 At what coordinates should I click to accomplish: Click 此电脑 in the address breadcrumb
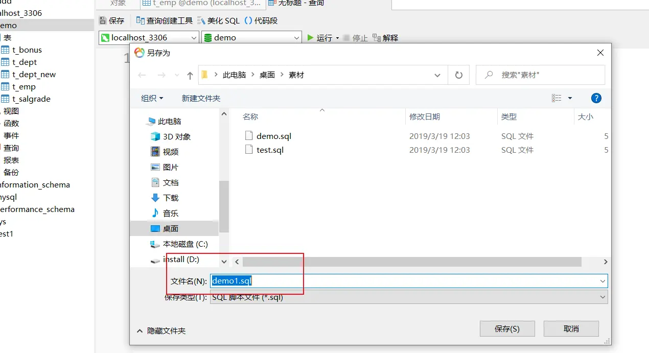click(234, 75)
